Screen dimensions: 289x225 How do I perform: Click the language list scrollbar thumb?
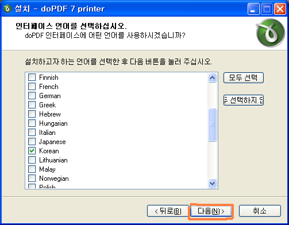[212, 125]
